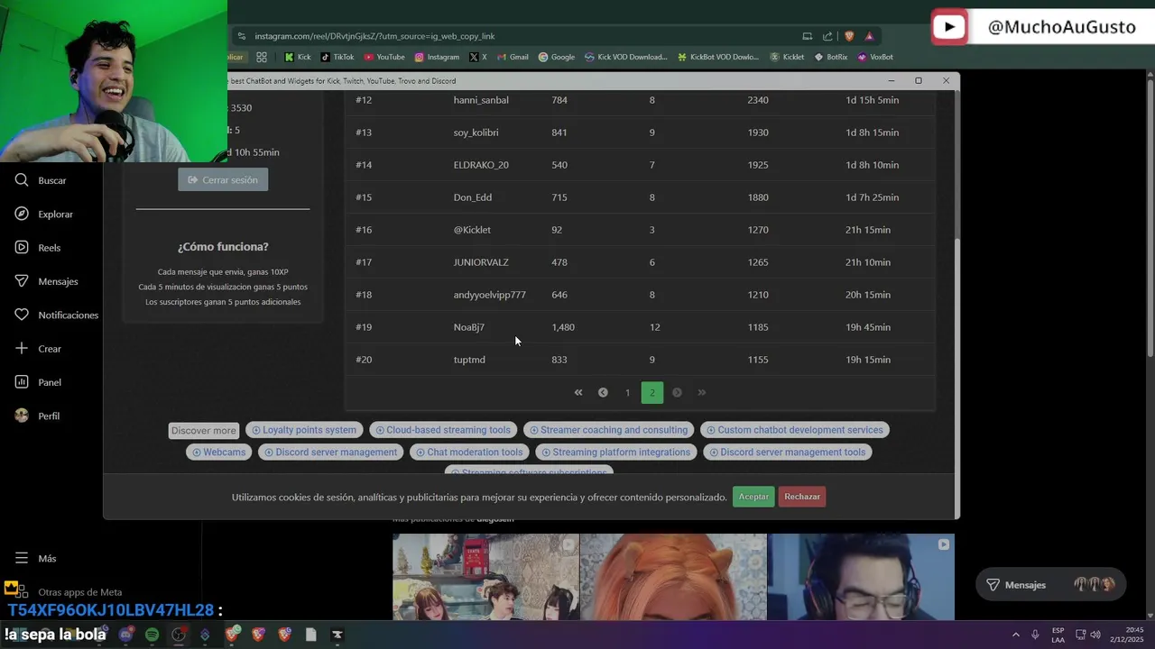Click the last page arrow in pagination

click(x=702, y=392)
